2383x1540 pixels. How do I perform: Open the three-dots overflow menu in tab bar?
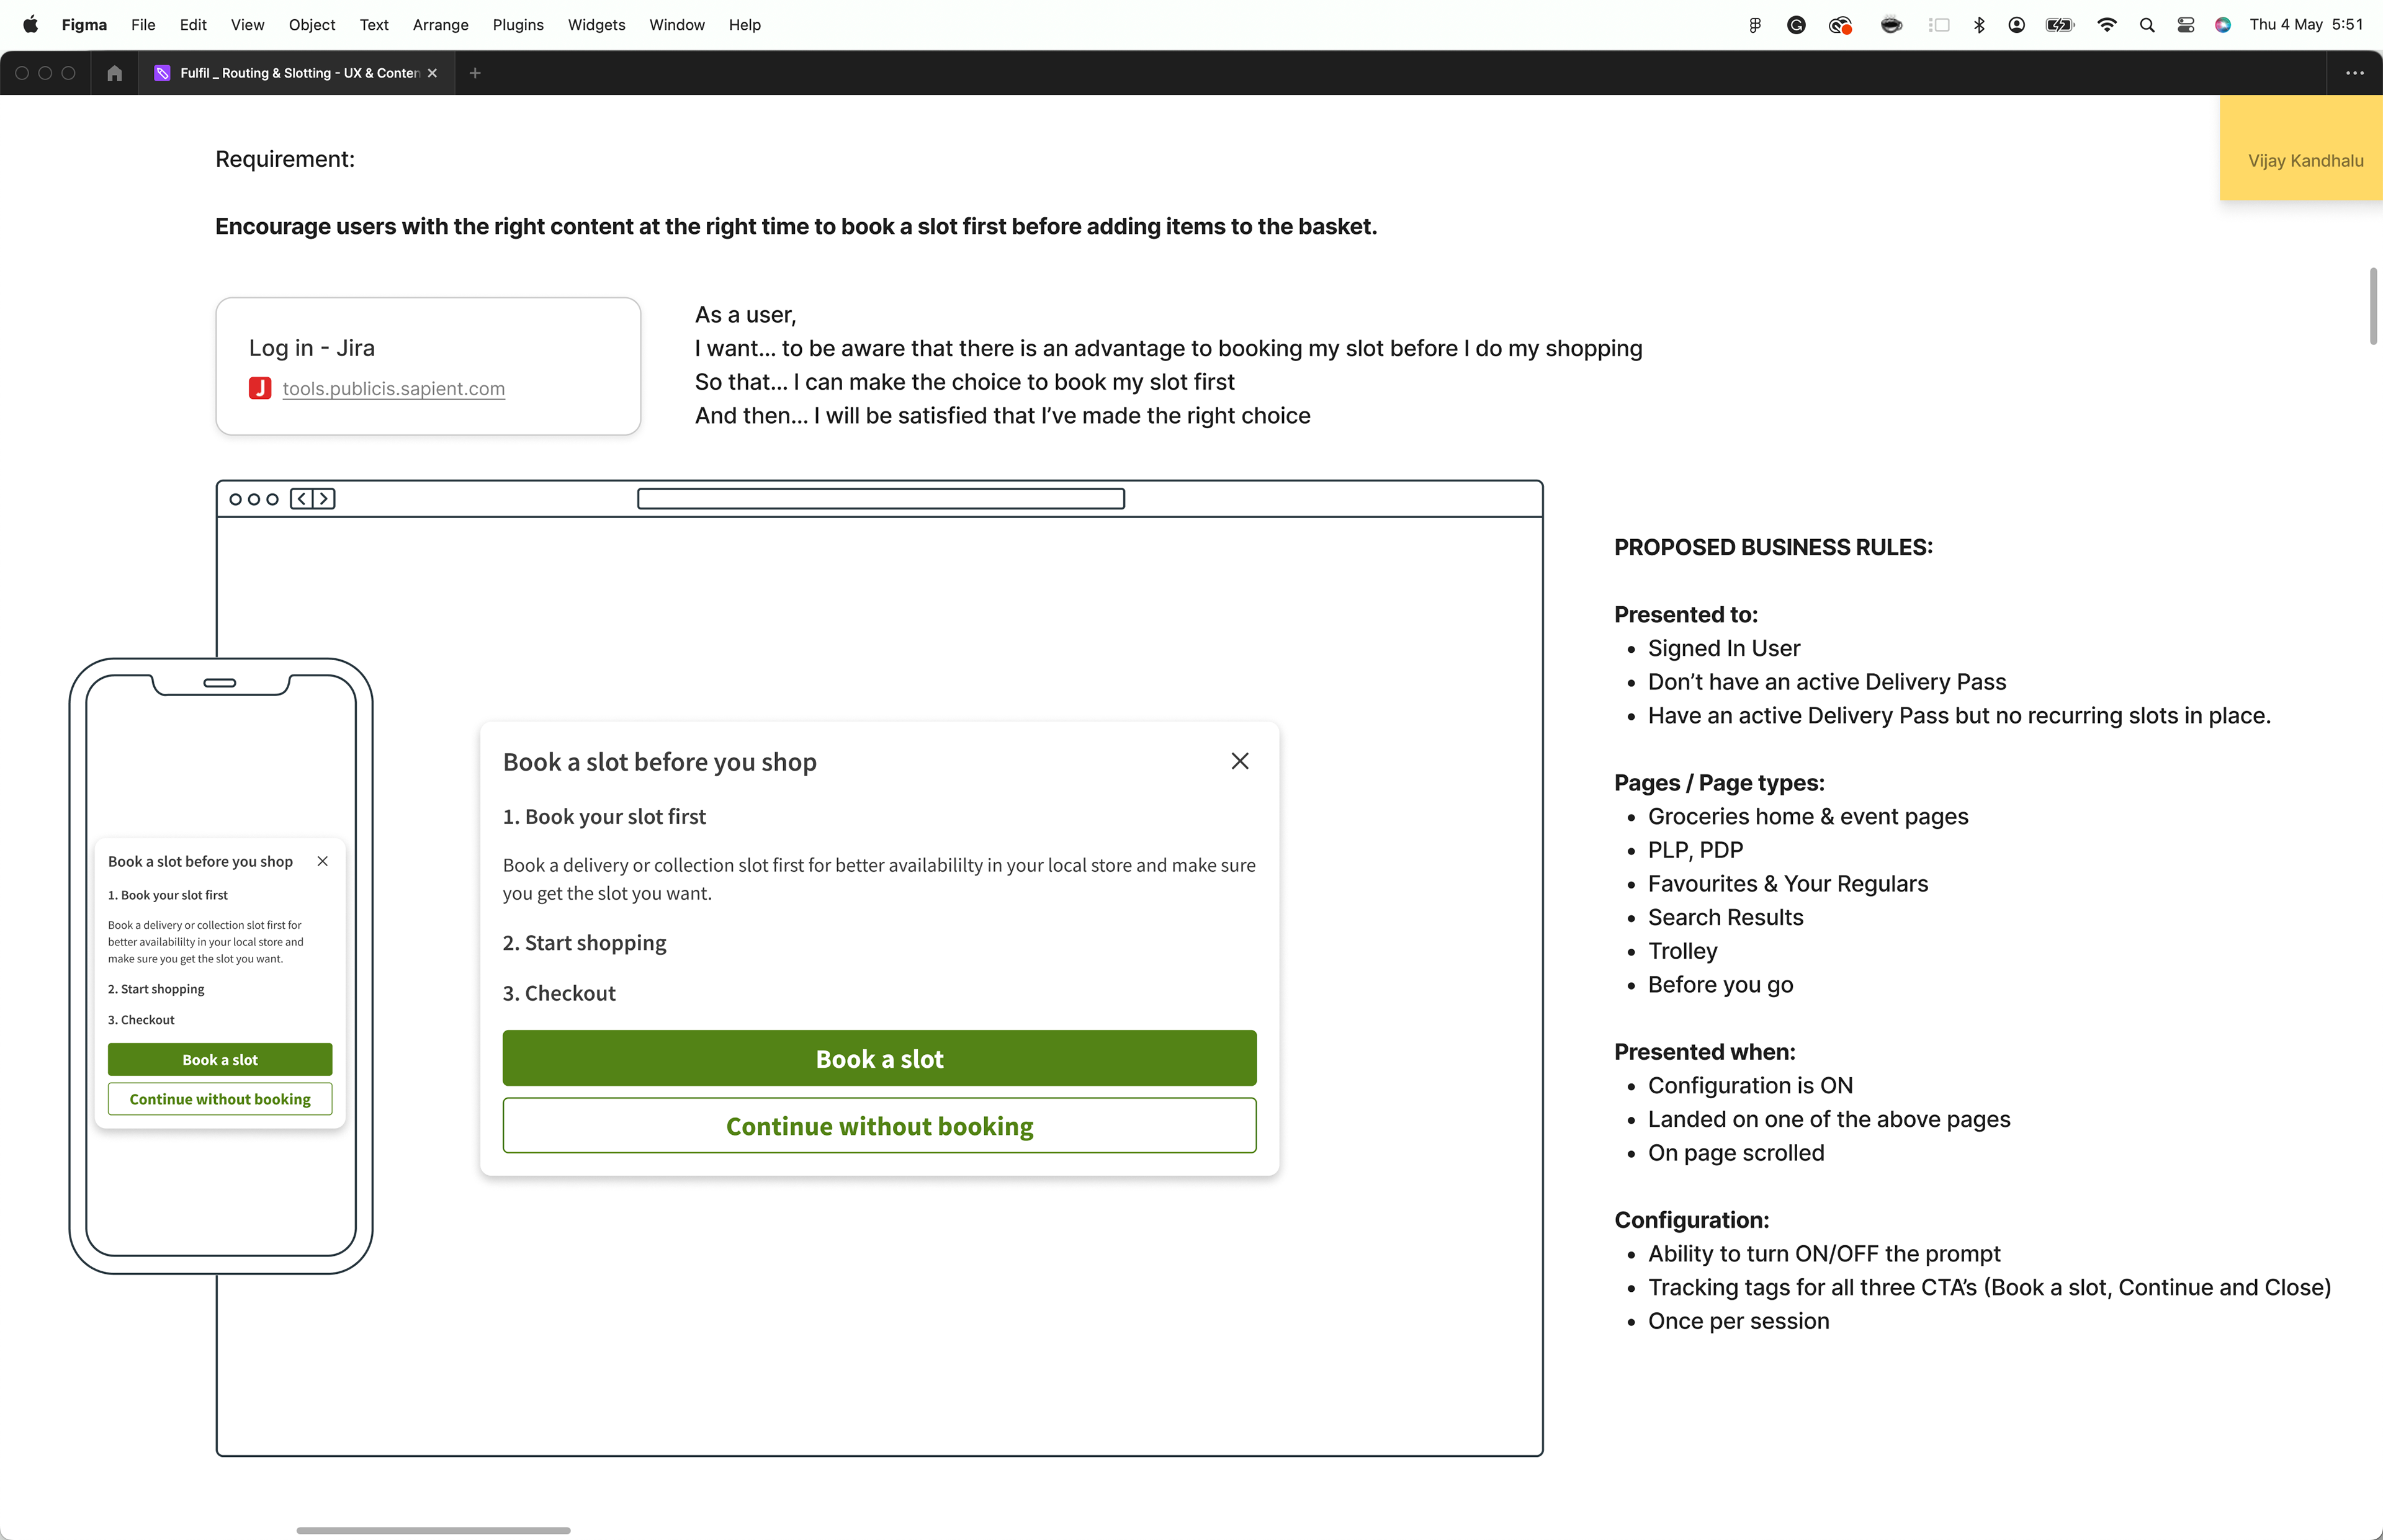click(x=2354, y=73)
